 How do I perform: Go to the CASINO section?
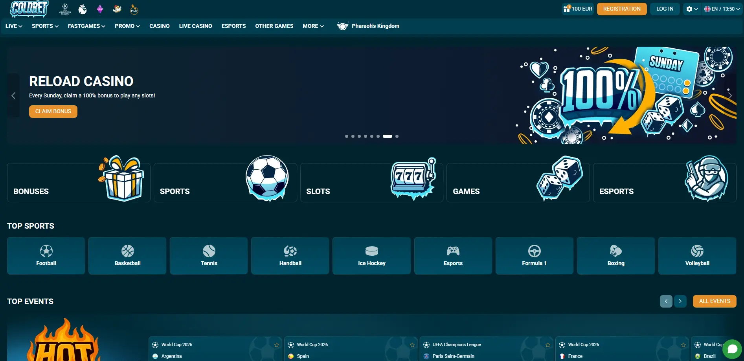pyautogui.click(x=160, y=26)
